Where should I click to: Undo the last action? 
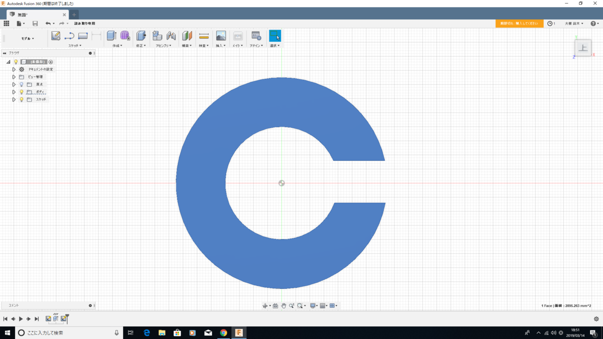pos(48,24)
